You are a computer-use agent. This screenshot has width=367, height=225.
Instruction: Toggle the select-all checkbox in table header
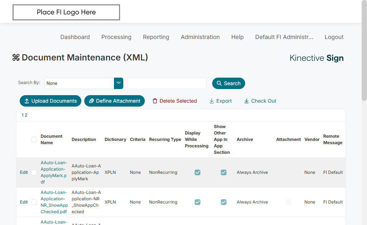[34, 140]
